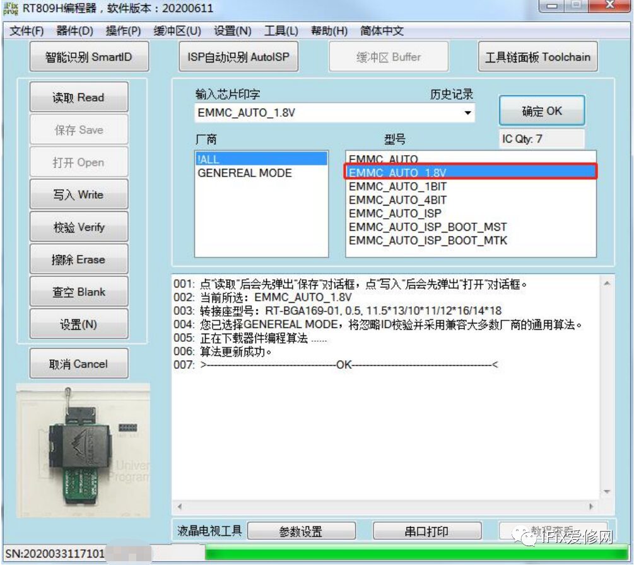Click the 串口打印 button

427,531
